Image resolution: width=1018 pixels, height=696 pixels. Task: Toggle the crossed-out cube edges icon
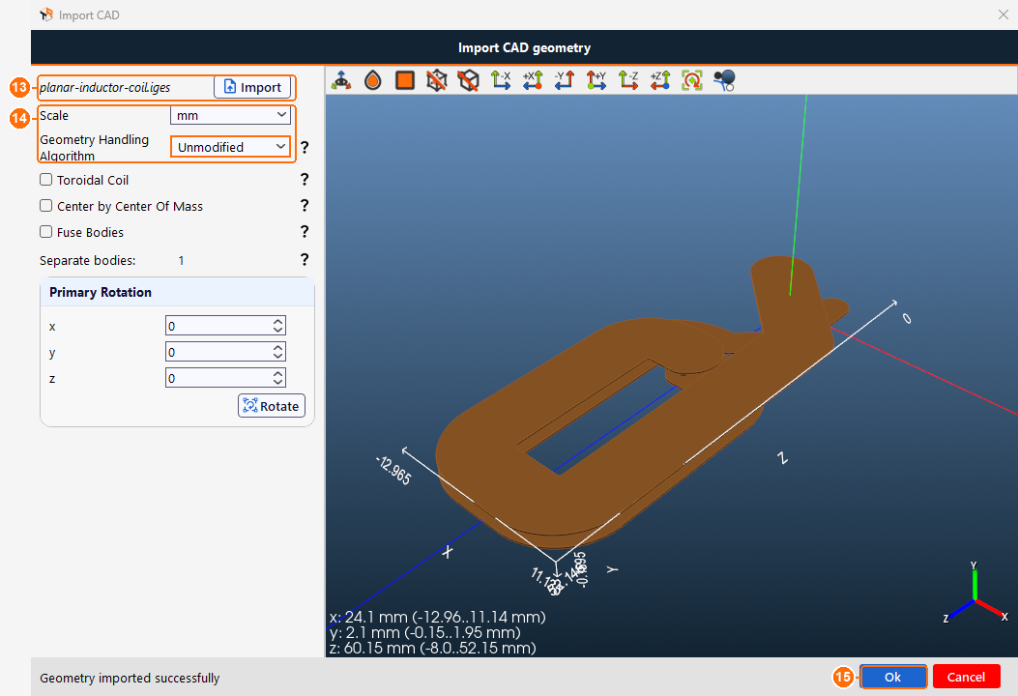point(469,80)
